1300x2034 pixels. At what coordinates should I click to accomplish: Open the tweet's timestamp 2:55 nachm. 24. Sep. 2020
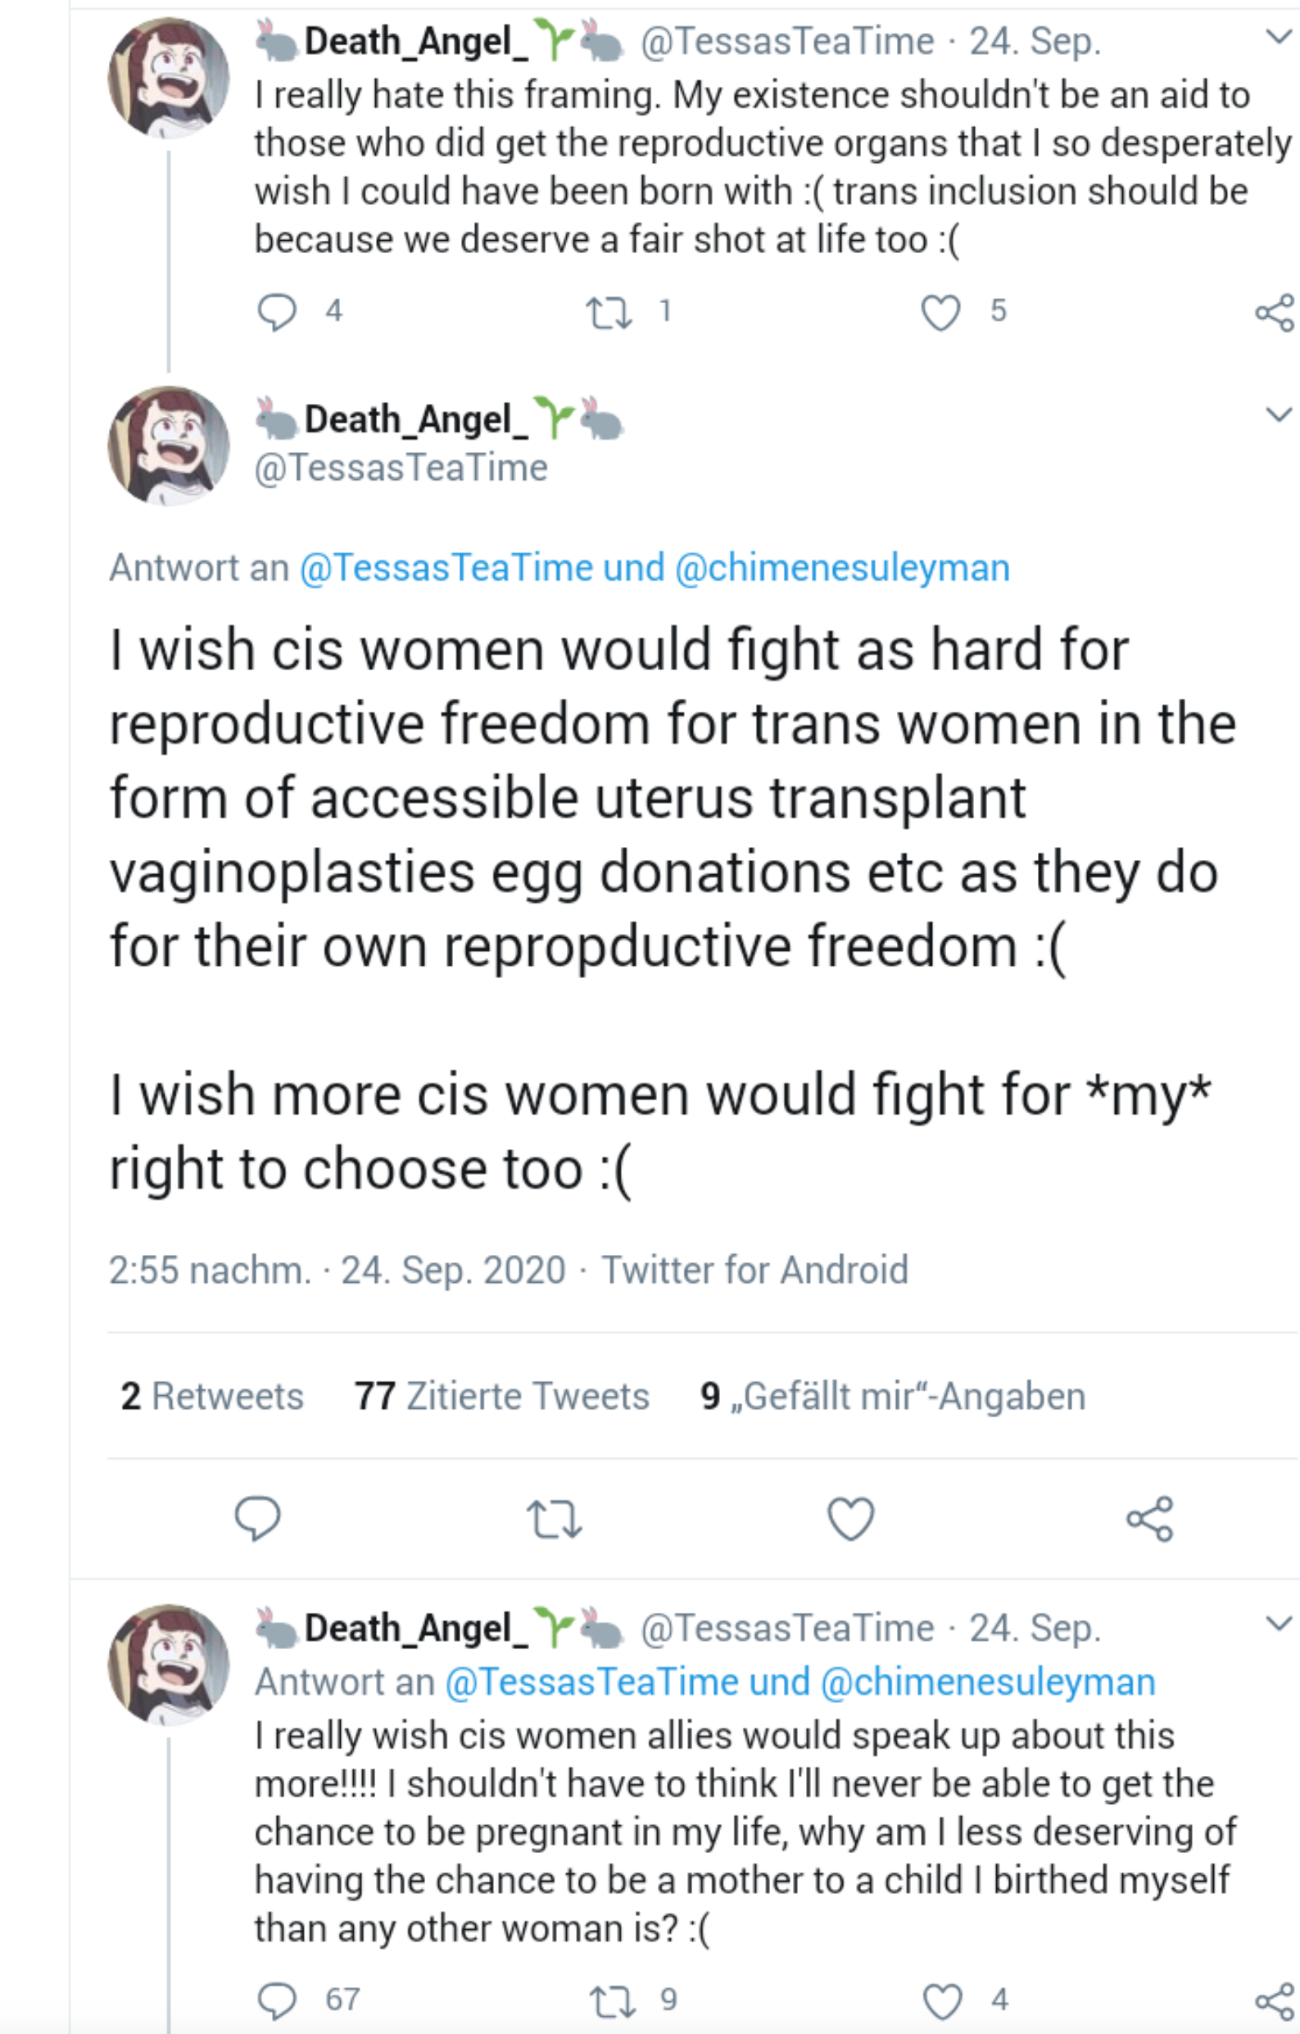(x=336, y=1270)
